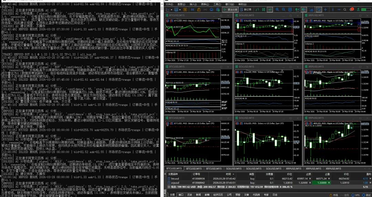Viewport: 372px width, 197px height.
Task: Close the xrpusd position with X
Action: [x=370, y=183]
